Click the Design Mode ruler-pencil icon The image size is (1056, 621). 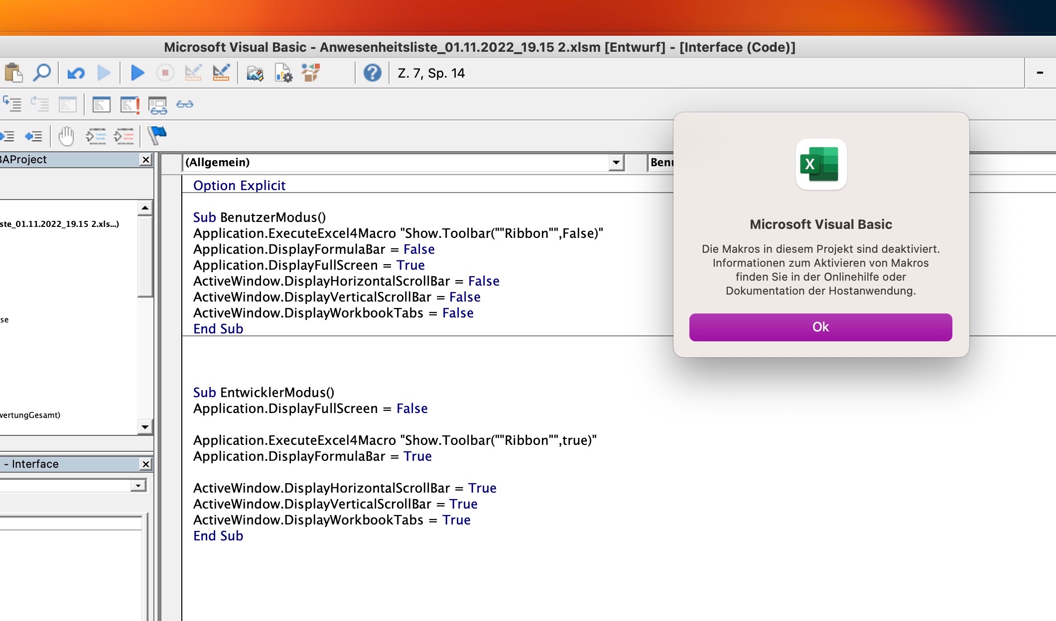coord(221,73)
